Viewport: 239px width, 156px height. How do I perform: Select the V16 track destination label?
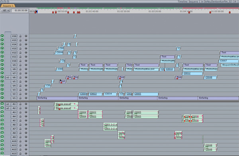(14, 36)
